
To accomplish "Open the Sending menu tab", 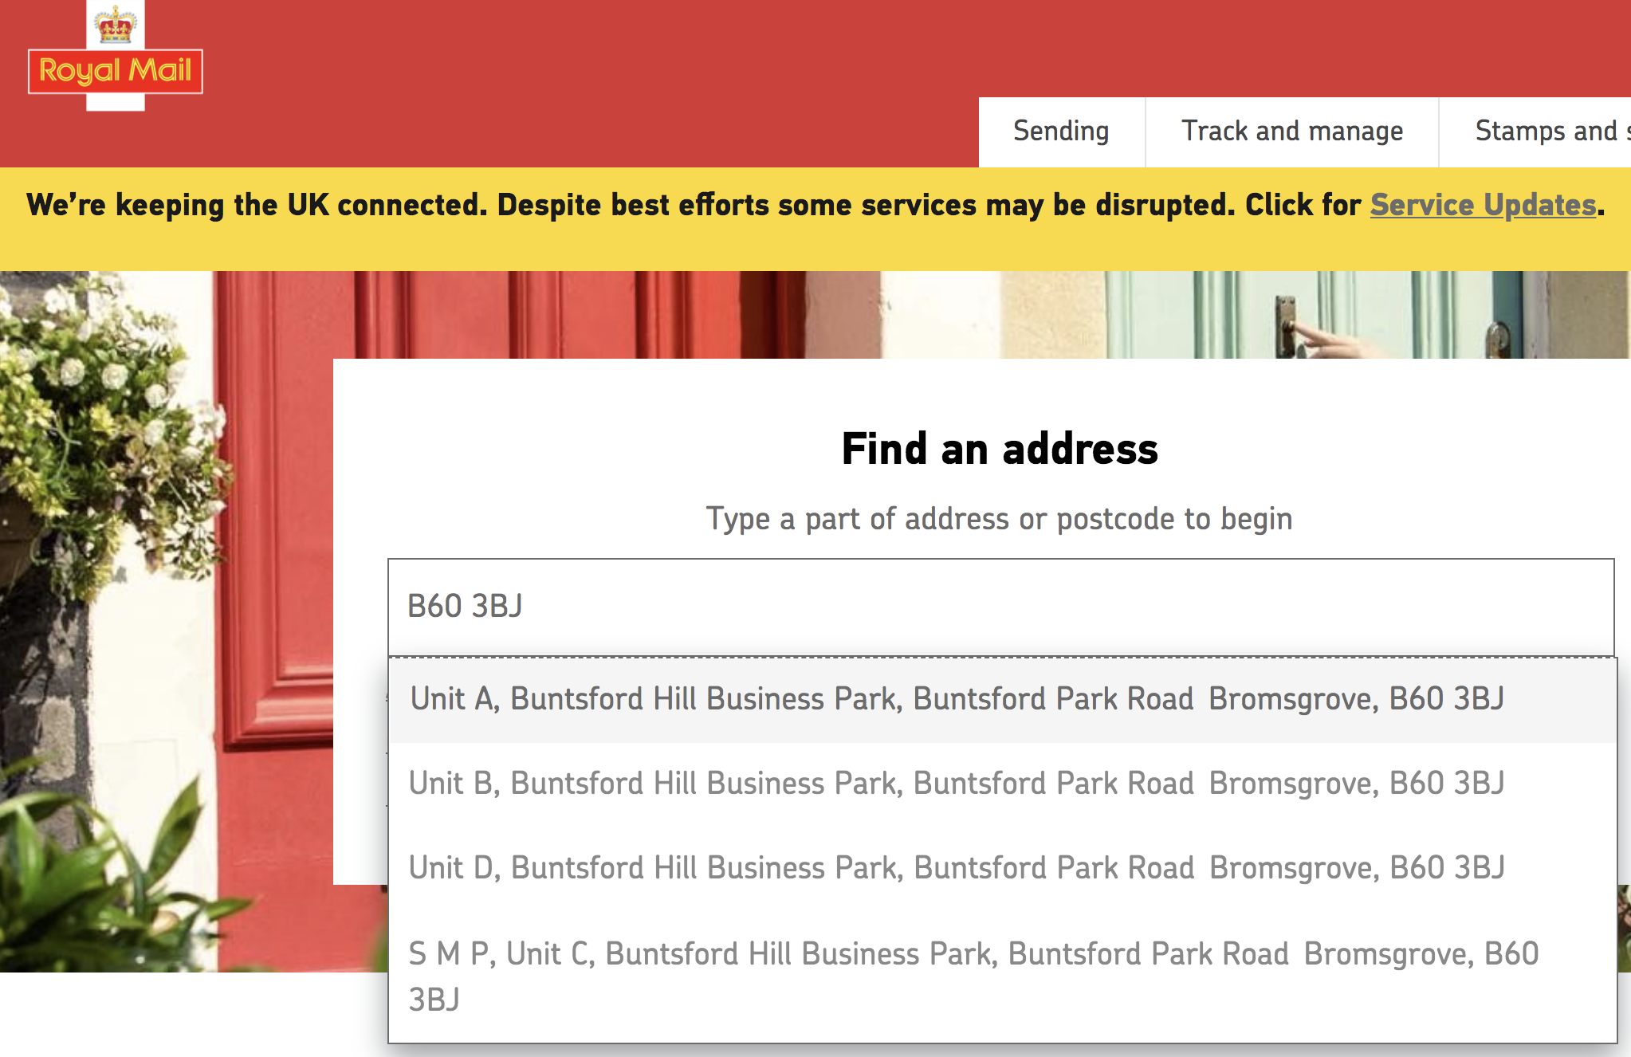I will (1061, 132).
